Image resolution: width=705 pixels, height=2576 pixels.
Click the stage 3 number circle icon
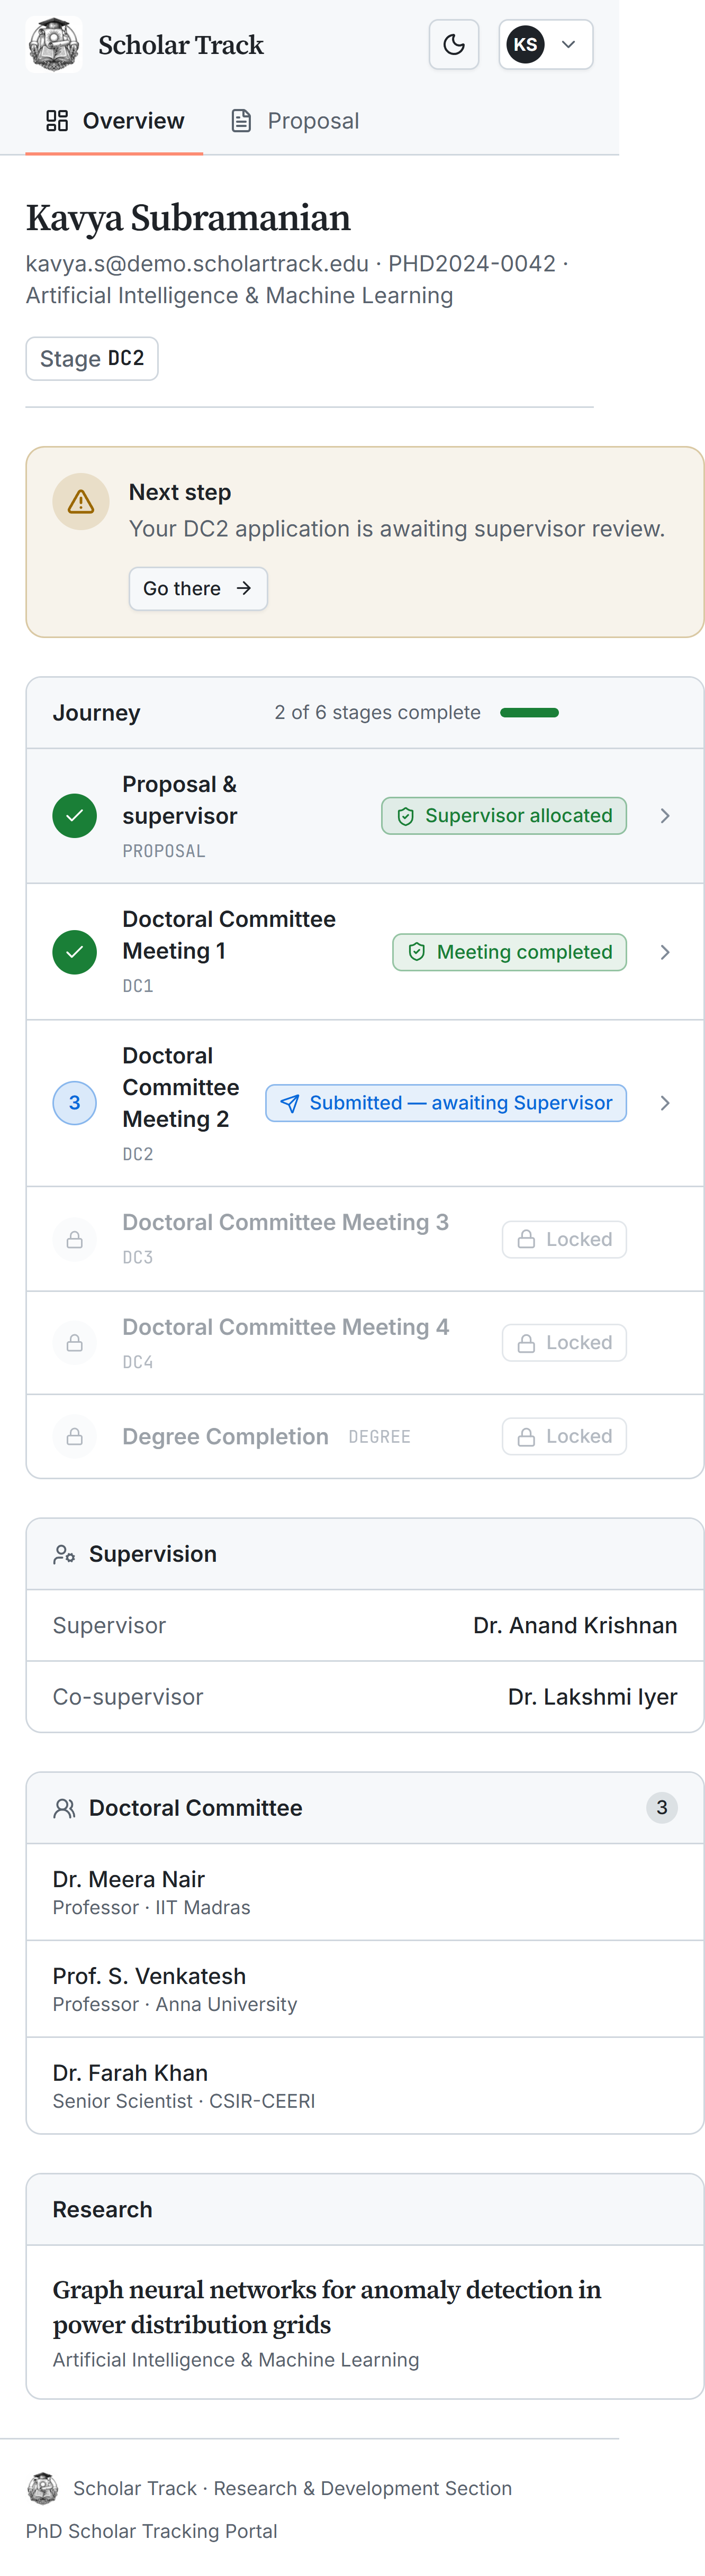click(x=75, y=1103)
